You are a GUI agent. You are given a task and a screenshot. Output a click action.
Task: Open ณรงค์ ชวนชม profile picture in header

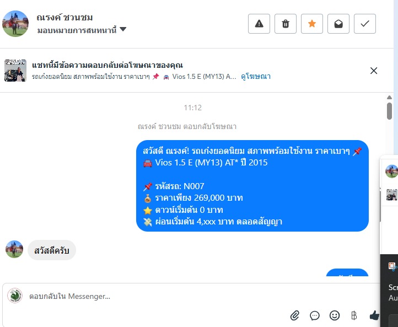[15, 23]
